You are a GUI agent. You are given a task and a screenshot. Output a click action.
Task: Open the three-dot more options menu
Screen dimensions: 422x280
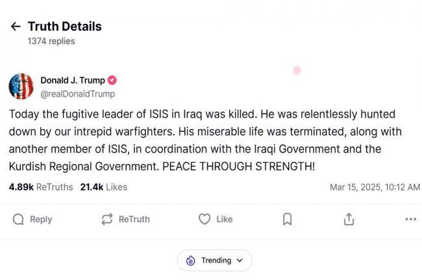coord(411,219)
